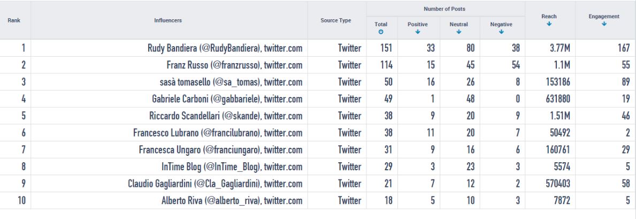Open InTime Blog influencer entry
This screenshot has height=219, width=636.
232,167
